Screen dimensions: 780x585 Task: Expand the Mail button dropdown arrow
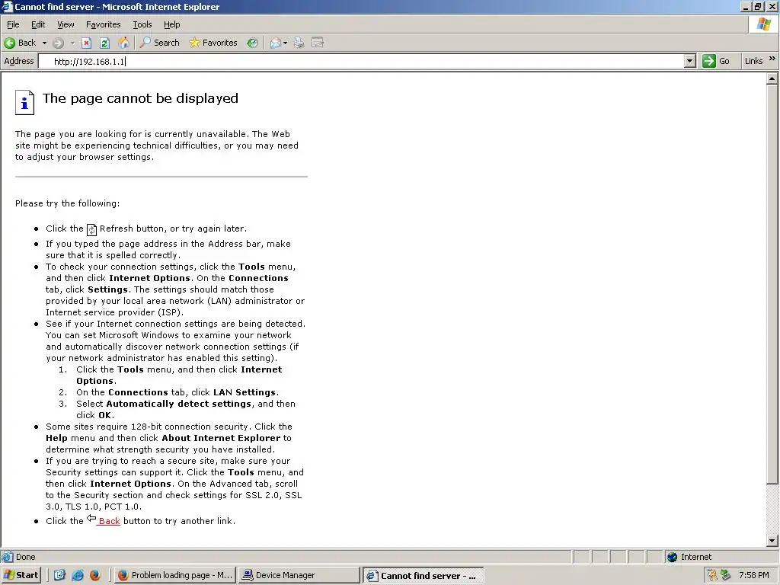[x=285, y=43]
